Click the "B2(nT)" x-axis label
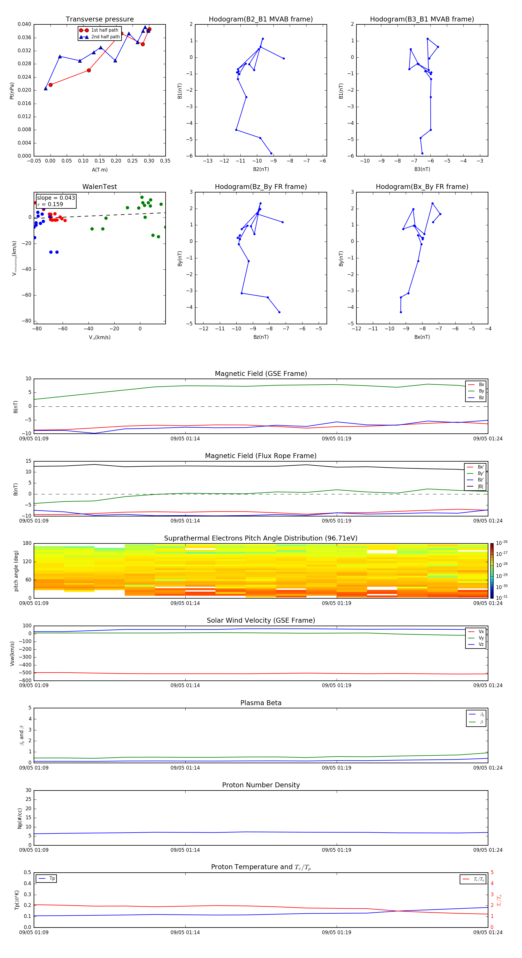Viewport: 522px width, 958px height. point(261,169)
